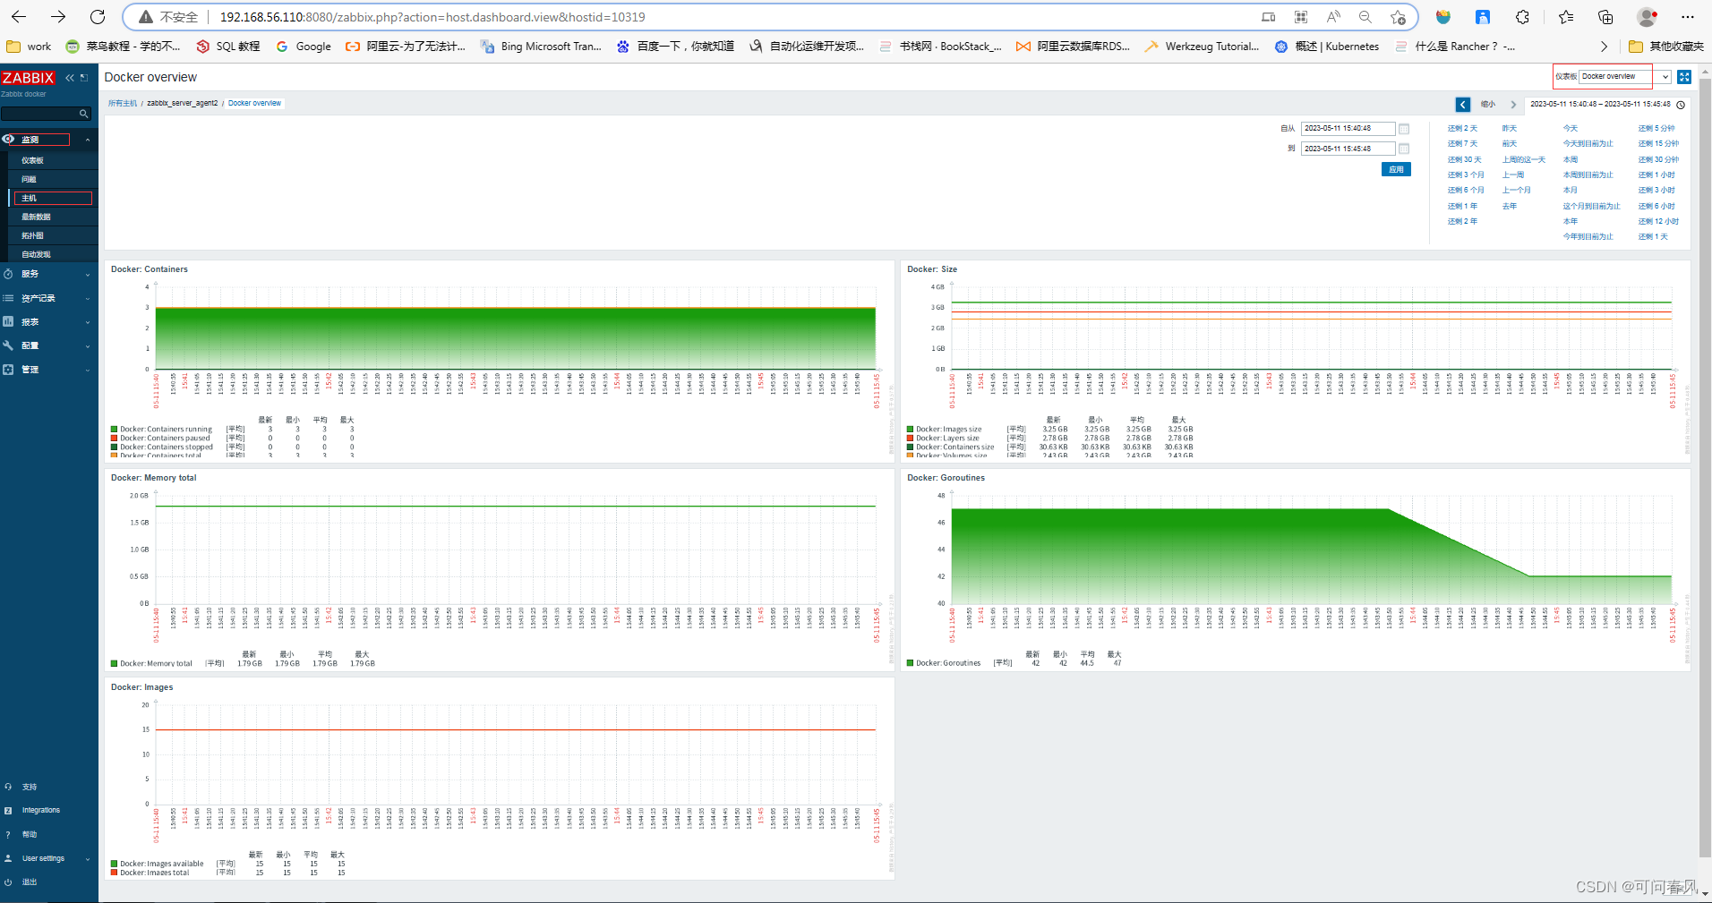Open 最新数据 submenu item
This screenshot has width=1712, height=903.
(36, 217)
